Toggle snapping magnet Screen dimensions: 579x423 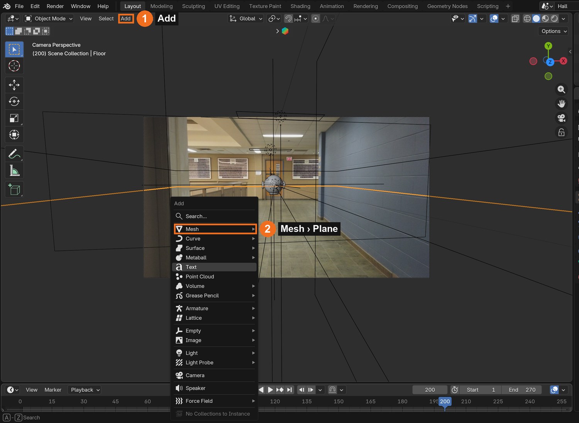[288, 19]
